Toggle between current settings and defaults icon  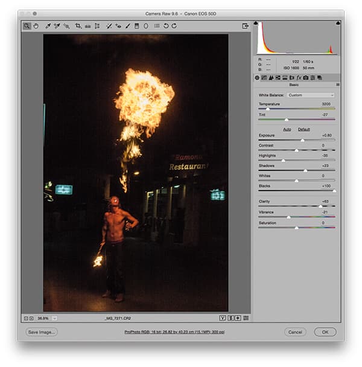pos(246,318)
